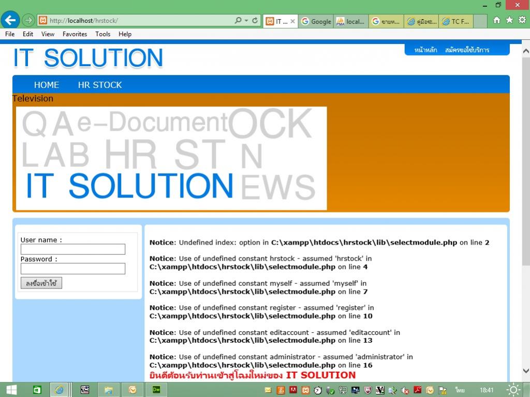The image size is (530, 397).
Task: Click the XAMPP orange tray icon
Action: point(305,390)
